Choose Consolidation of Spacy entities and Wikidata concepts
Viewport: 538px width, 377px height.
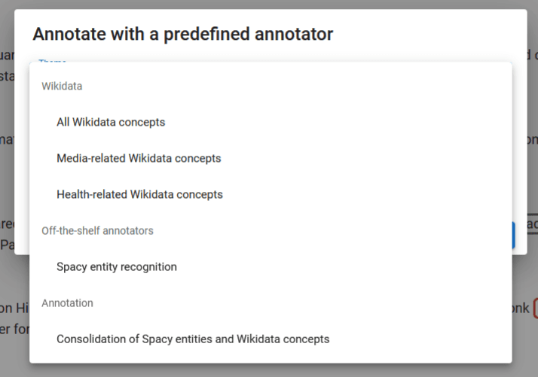click(x=193, y=339)
